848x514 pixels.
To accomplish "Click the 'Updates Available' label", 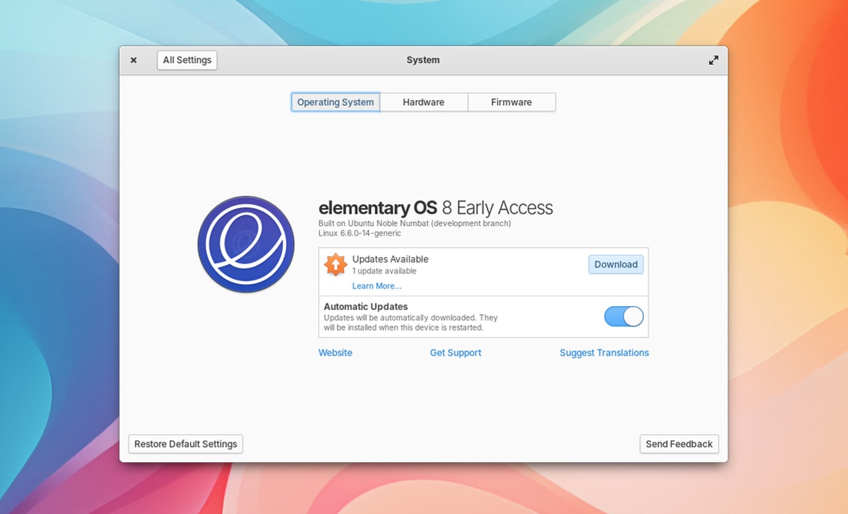I will click(390, 259).
